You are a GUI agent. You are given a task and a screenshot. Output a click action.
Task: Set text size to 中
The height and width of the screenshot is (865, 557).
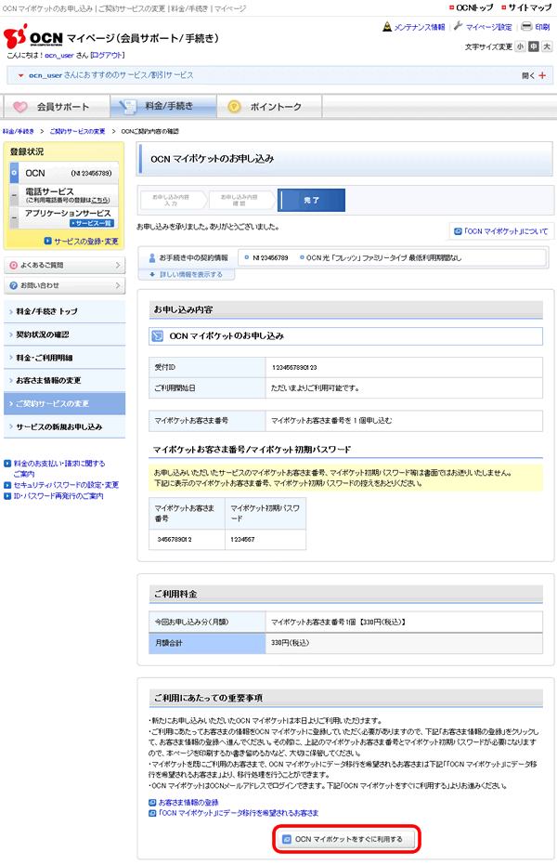[533, 46]
